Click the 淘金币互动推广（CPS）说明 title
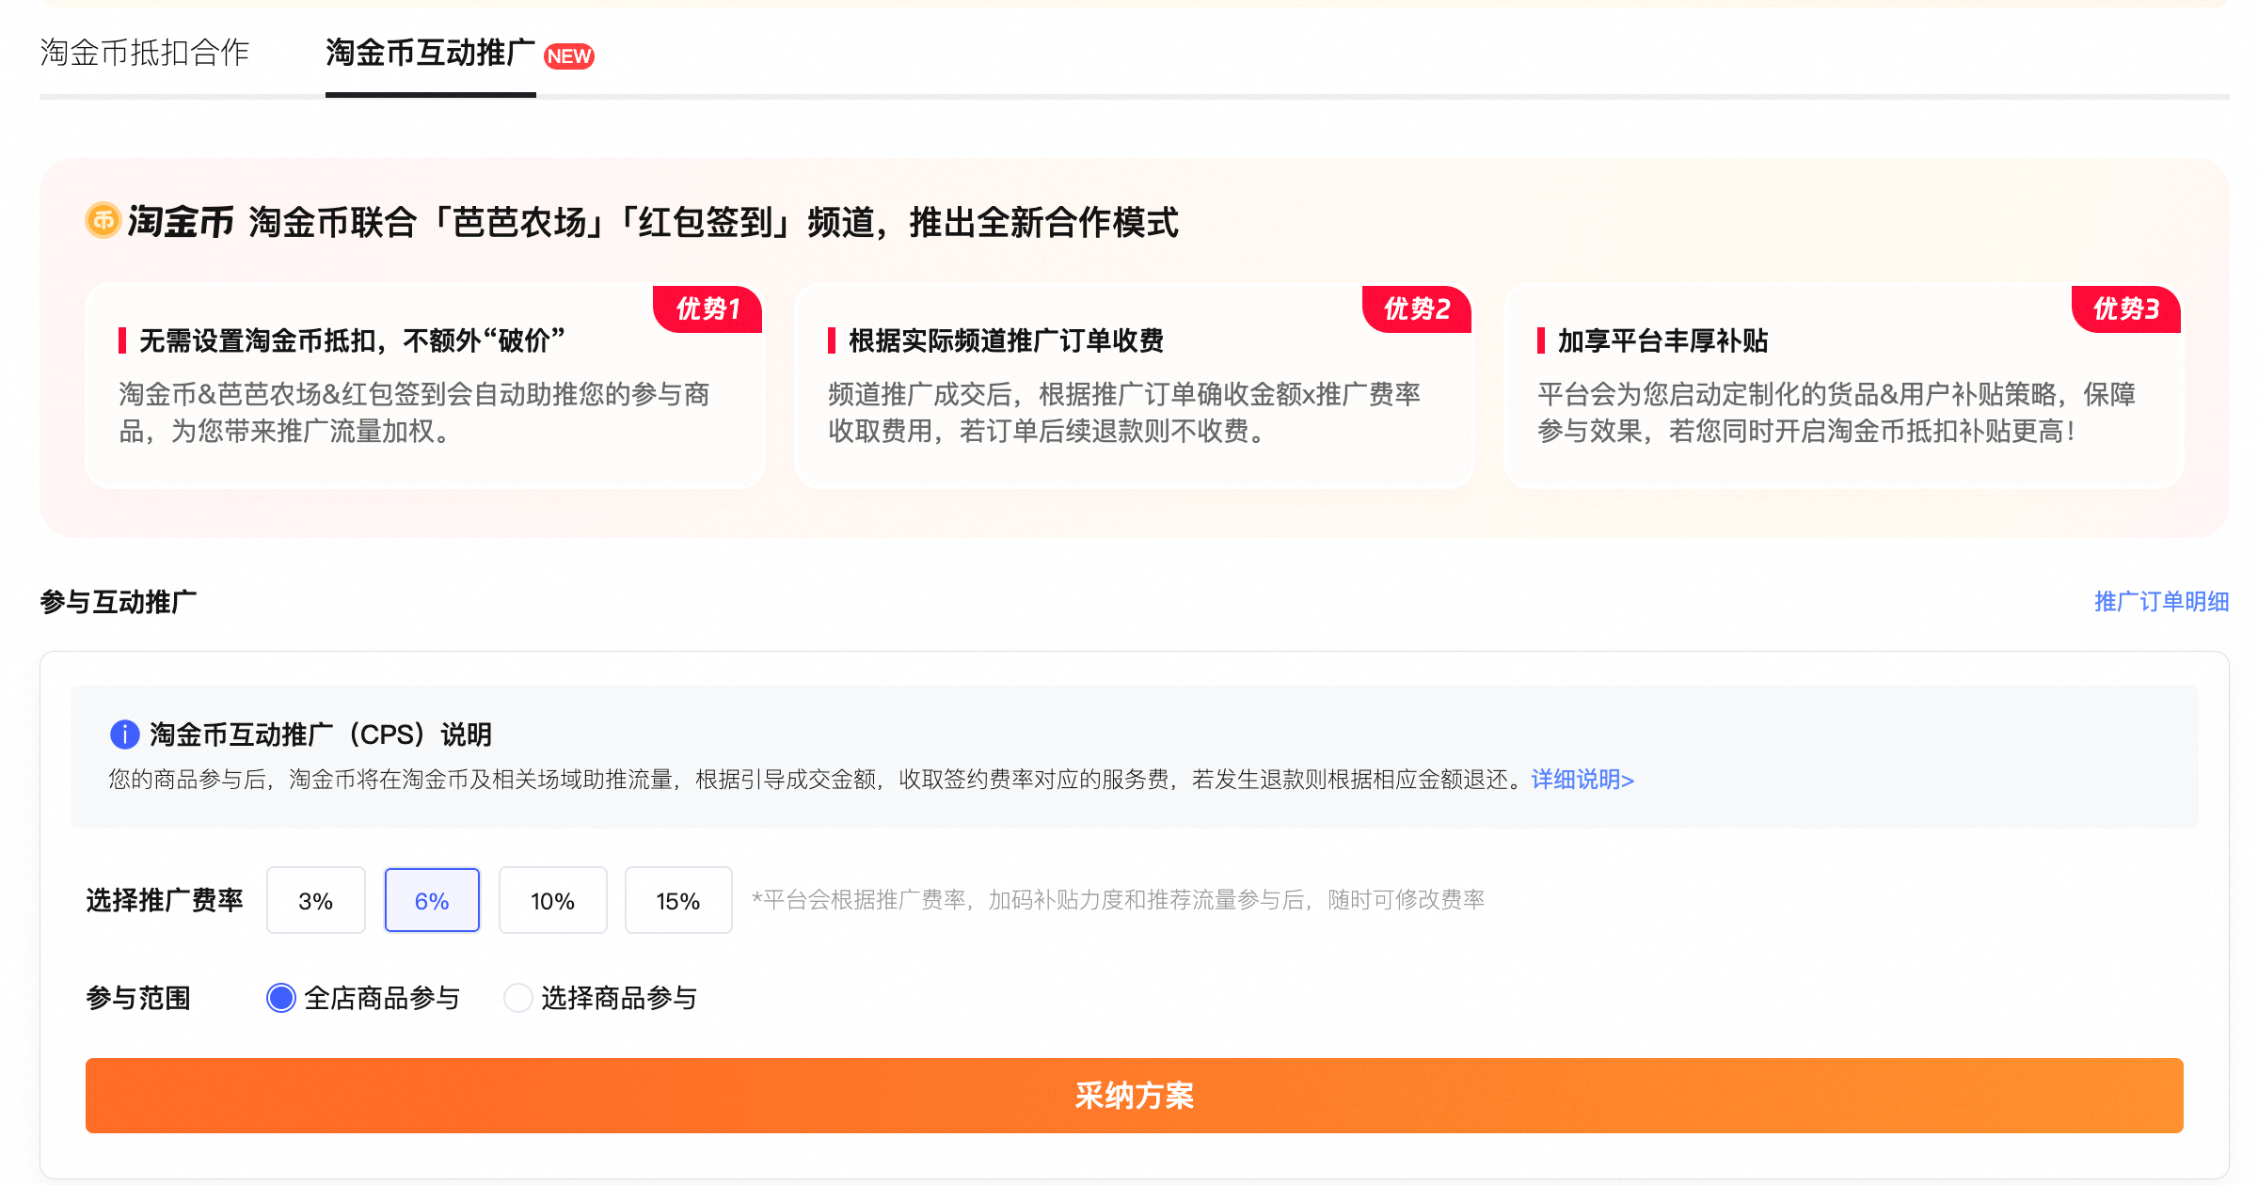Image resolution: width=2258 pixels, height=1185 pixels. click(x=321, y=735)
